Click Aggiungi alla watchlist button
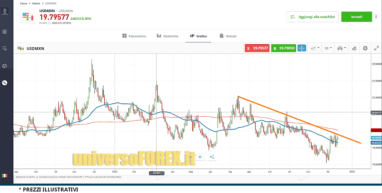382x193 pixels. click(x=312, y=17)
